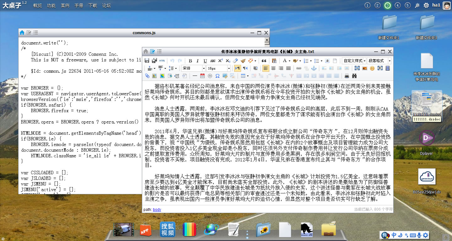The image size is (452, 241).
Task: Click the eraser clear-formatting icon
Action: pyautogui.click(x=235, y=61)
